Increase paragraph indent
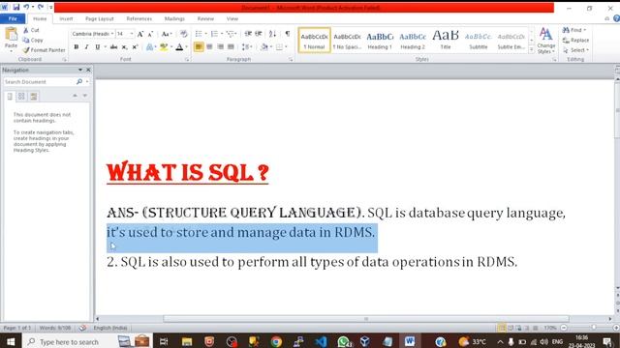This screenshot has width=620, height=348. pos(259,34)
